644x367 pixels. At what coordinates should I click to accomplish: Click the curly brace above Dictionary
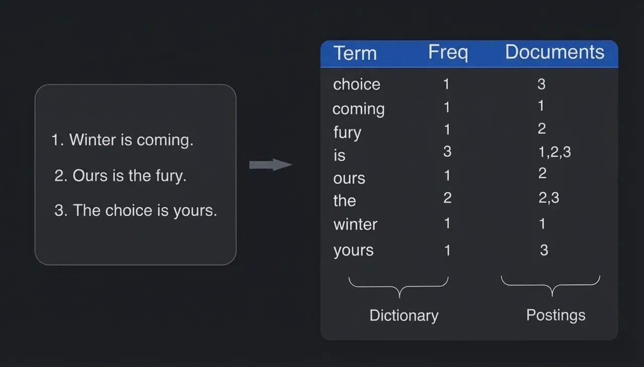[398, 285]
